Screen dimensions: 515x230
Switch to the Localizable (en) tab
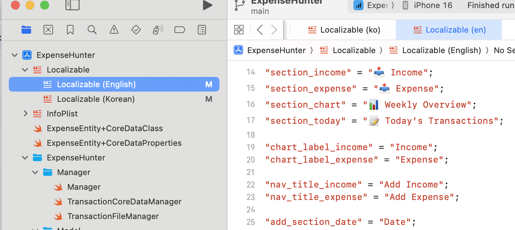(x=449, y=30)
